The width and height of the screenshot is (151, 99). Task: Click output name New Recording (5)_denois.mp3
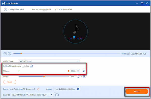coord(22,89)
